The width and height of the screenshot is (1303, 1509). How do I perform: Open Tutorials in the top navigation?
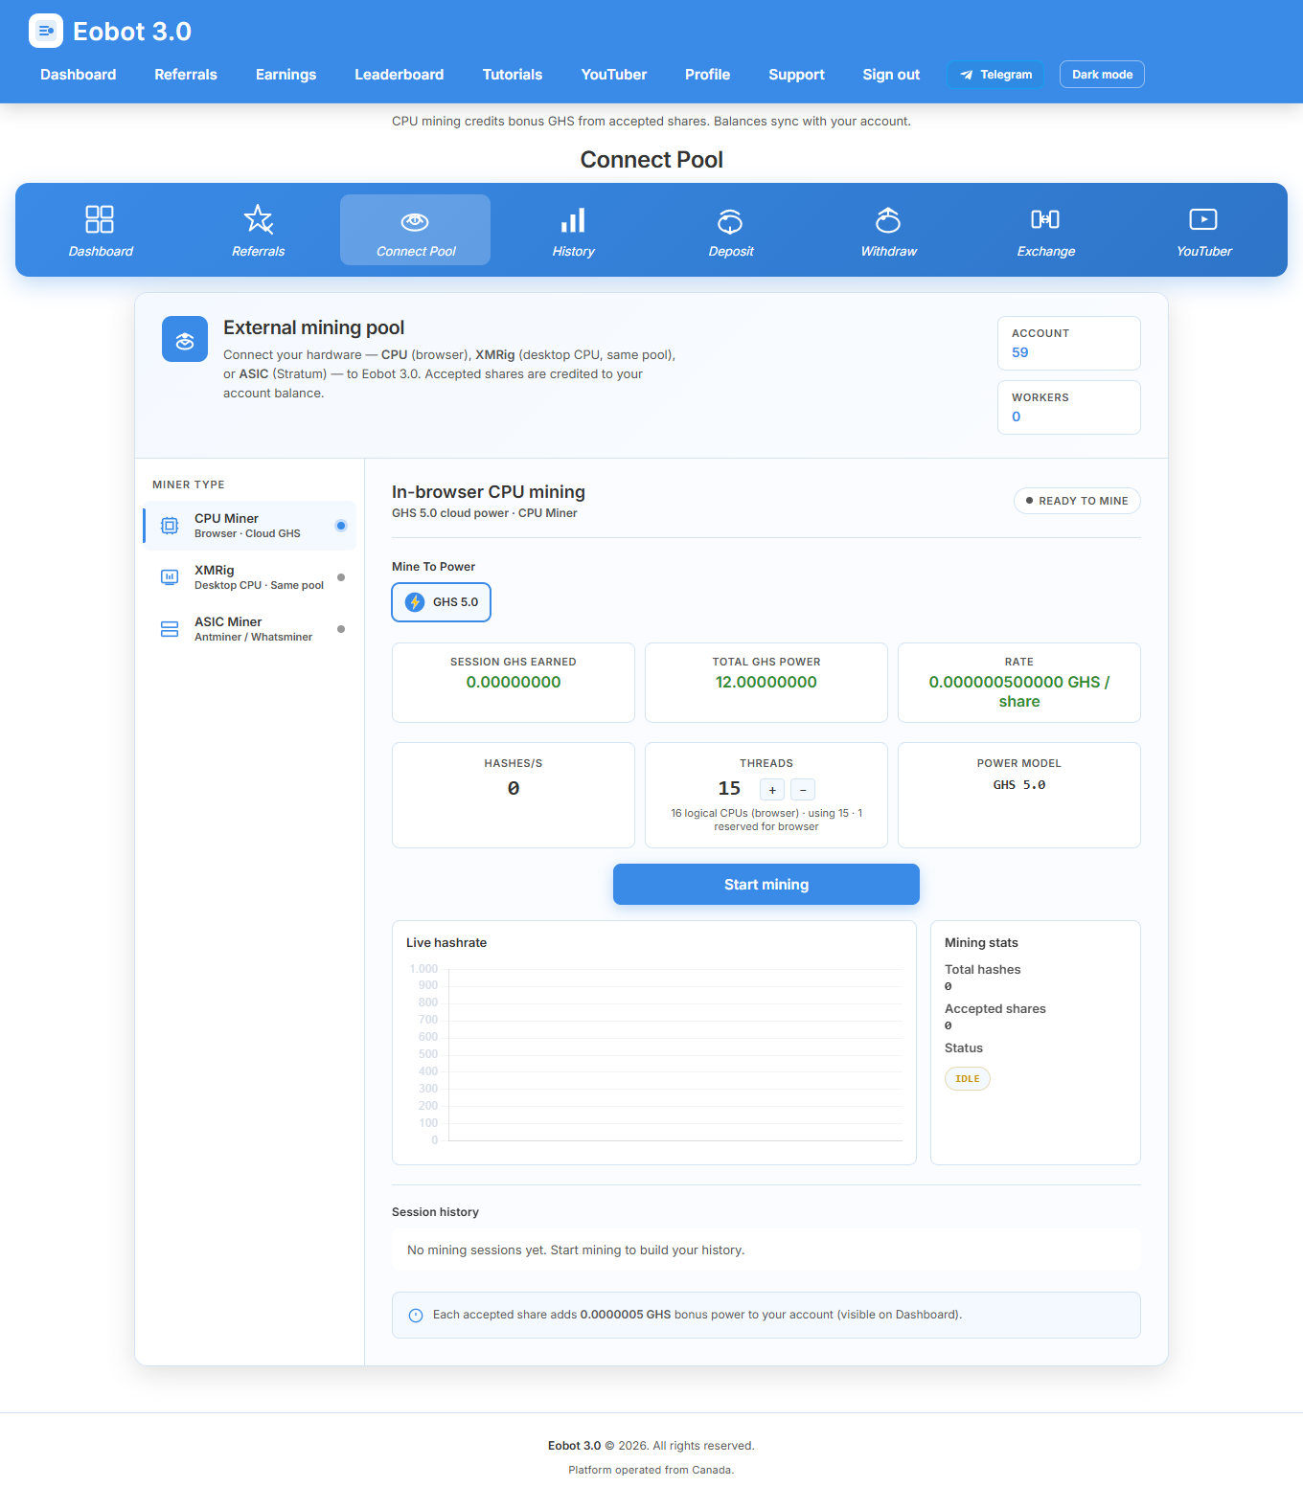[513, 75]
